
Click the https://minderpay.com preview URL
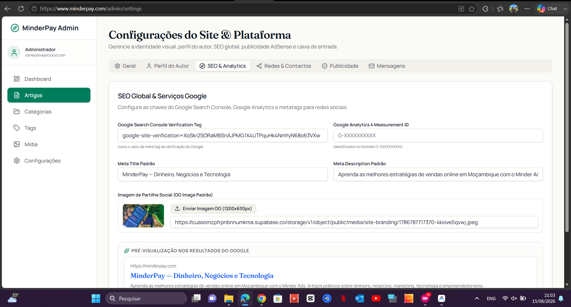[153, 266]
